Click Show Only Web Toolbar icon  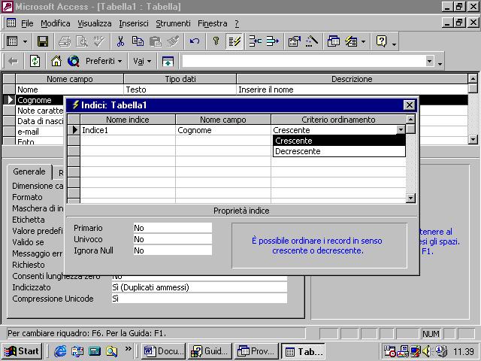click(168, 62)
